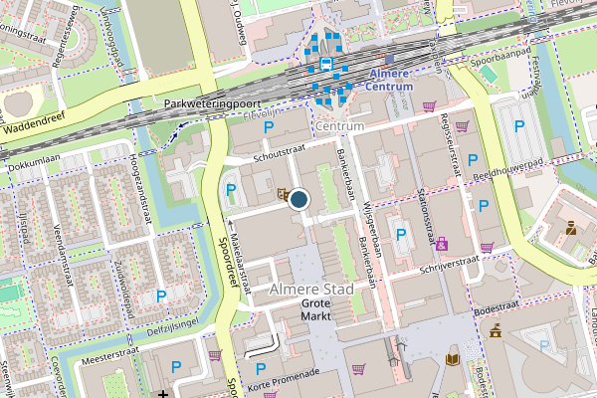This screenshot has width=597, height=398.
Task: Click parking icon between Wijsgeerbaan and Stationsstraat
Action: tap(401, 235)
